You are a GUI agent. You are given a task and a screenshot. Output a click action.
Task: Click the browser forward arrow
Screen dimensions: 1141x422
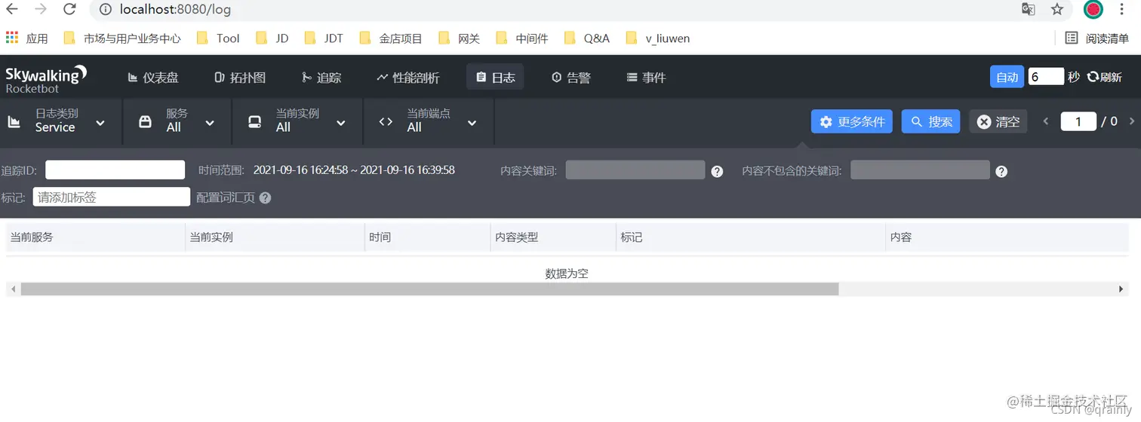(41, 9)
